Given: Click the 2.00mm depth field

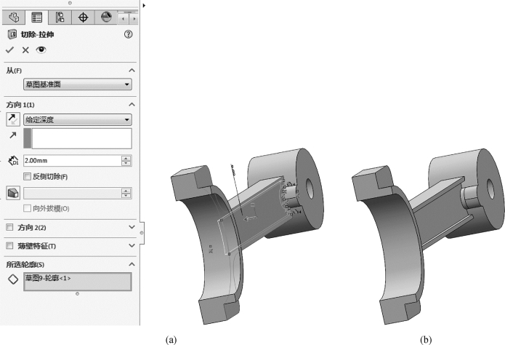Looking at the screenshot, I should click(x=73, y=160).
